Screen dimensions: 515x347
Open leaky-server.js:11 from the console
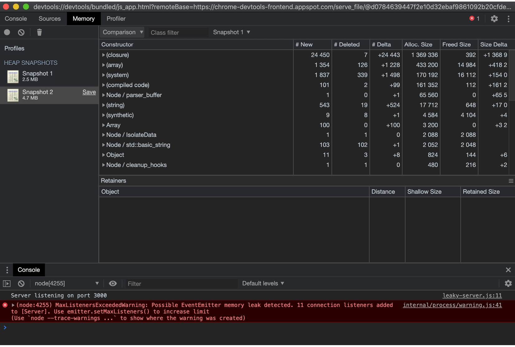coord(472,295)
